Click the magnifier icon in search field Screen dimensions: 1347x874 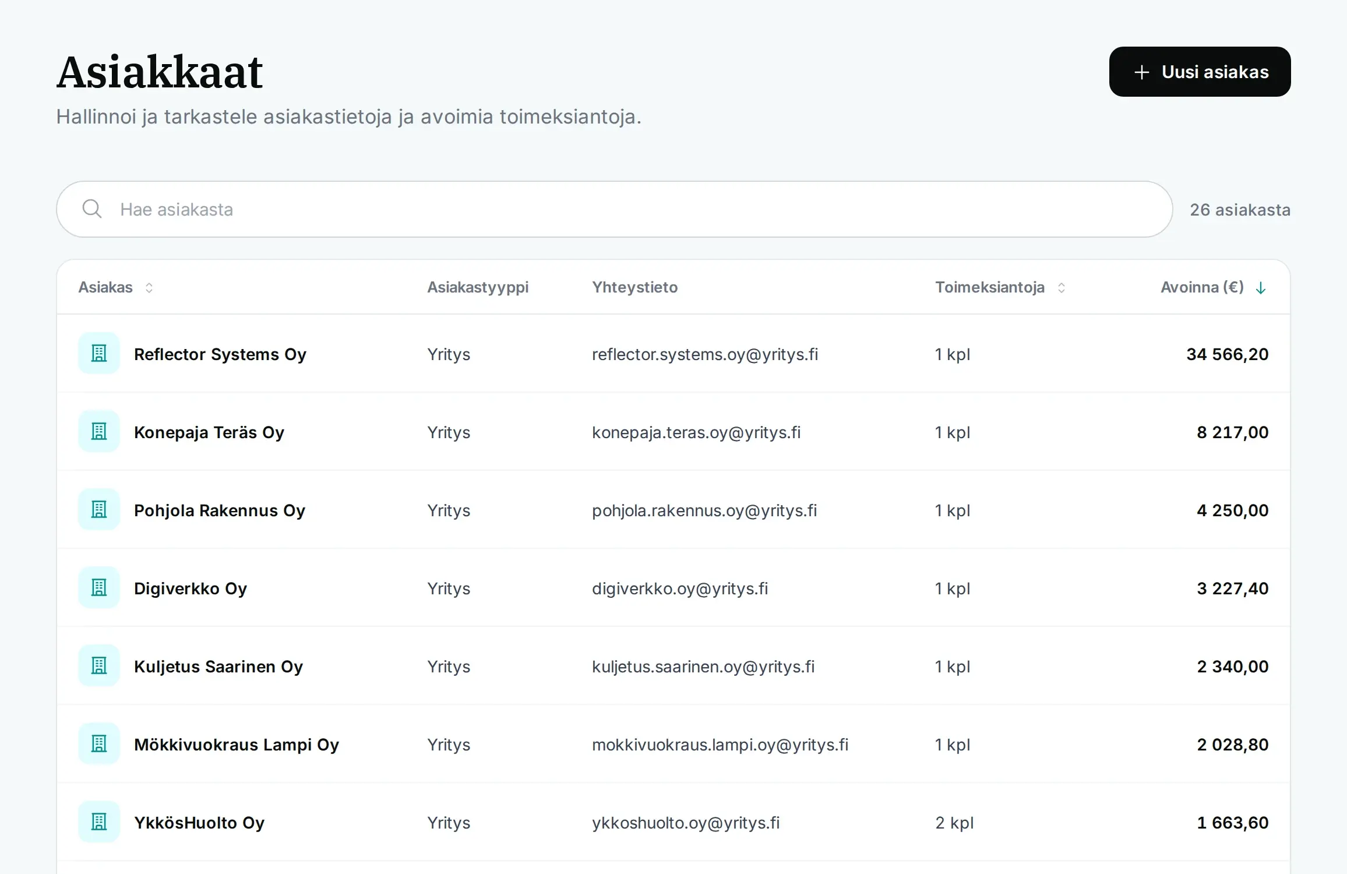point(92,209)
